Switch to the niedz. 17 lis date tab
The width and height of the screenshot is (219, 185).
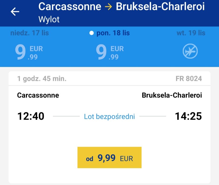30,33
